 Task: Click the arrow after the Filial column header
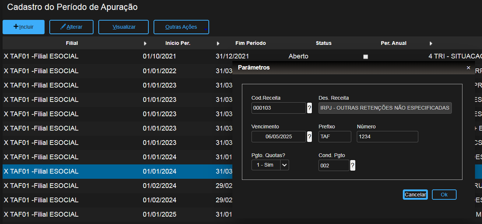click(x=145, y=43)
